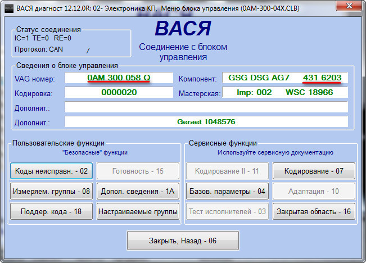Image resolution: width=366 pixels, height=263 pixels.
Task: Click the VAG number field '0AM 300 058 Q'
Action: (x=119, y=78)
